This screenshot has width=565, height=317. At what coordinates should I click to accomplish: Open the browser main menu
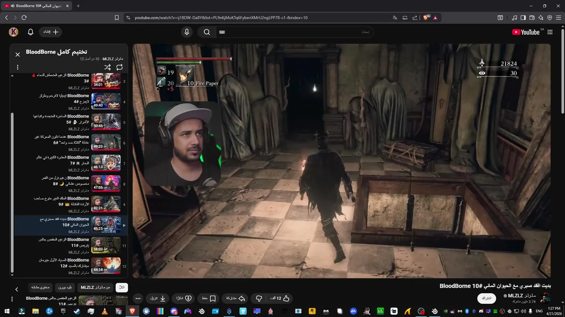[558, 18]
